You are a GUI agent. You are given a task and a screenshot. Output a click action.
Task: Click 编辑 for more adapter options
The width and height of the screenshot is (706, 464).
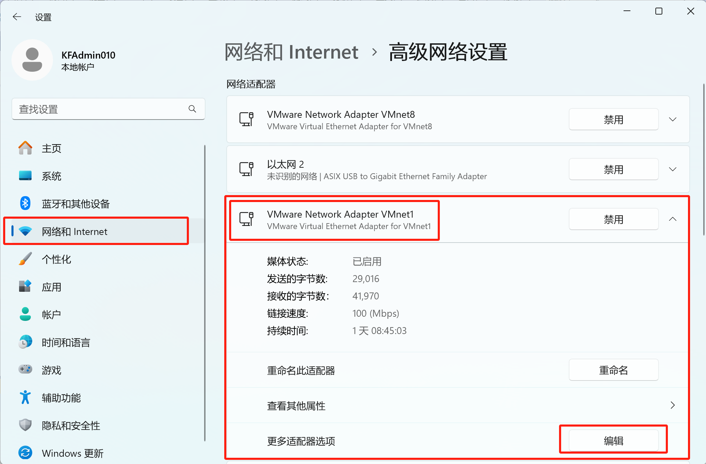[x=613, y=441]
